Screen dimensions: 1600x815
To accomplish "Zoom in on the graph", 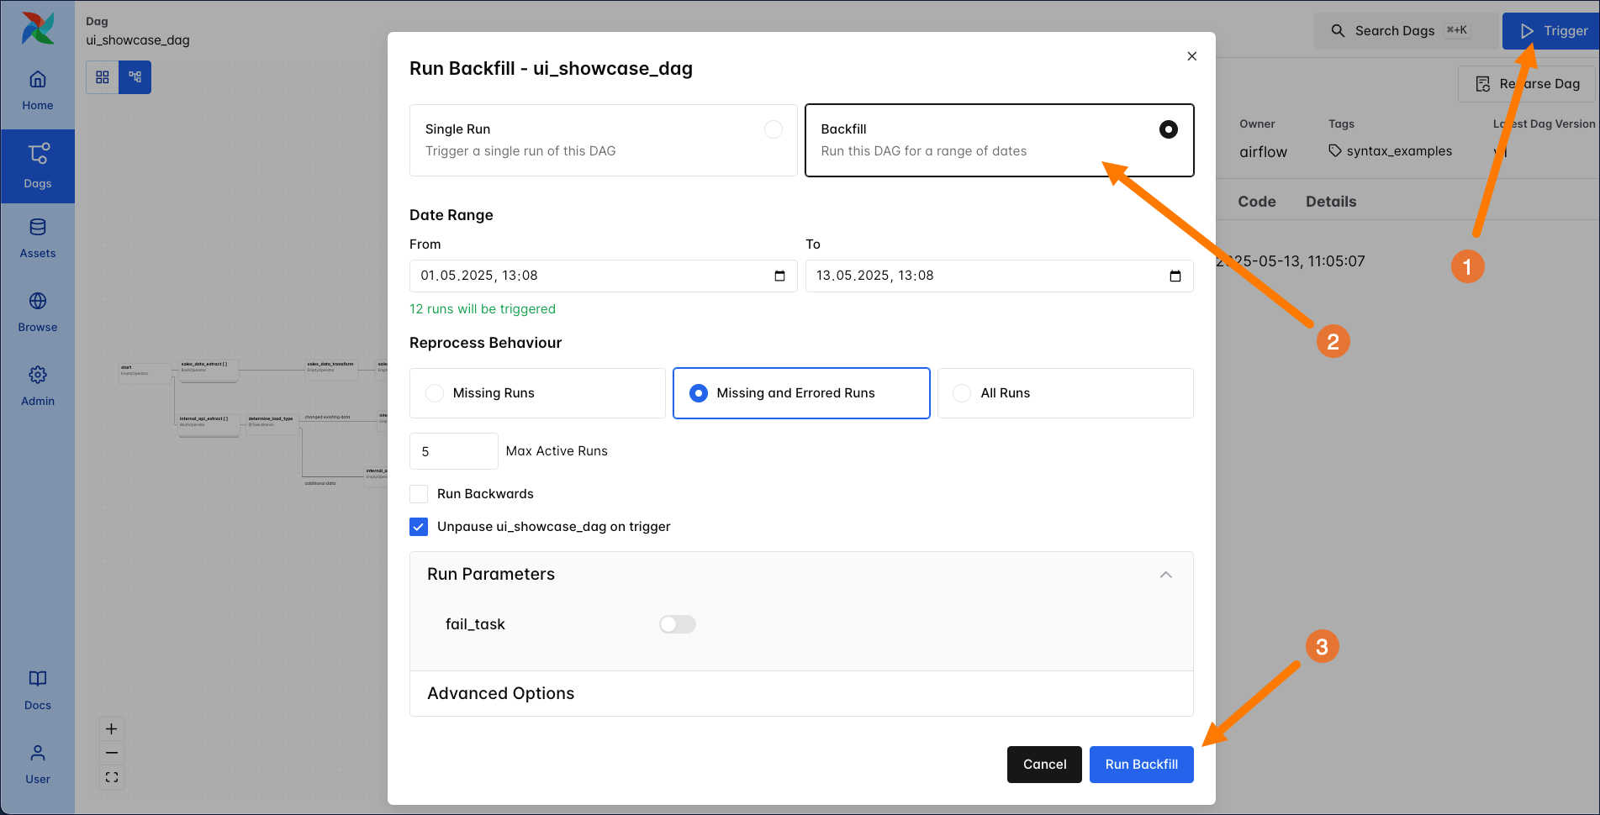I will click(x=112, y=729).
